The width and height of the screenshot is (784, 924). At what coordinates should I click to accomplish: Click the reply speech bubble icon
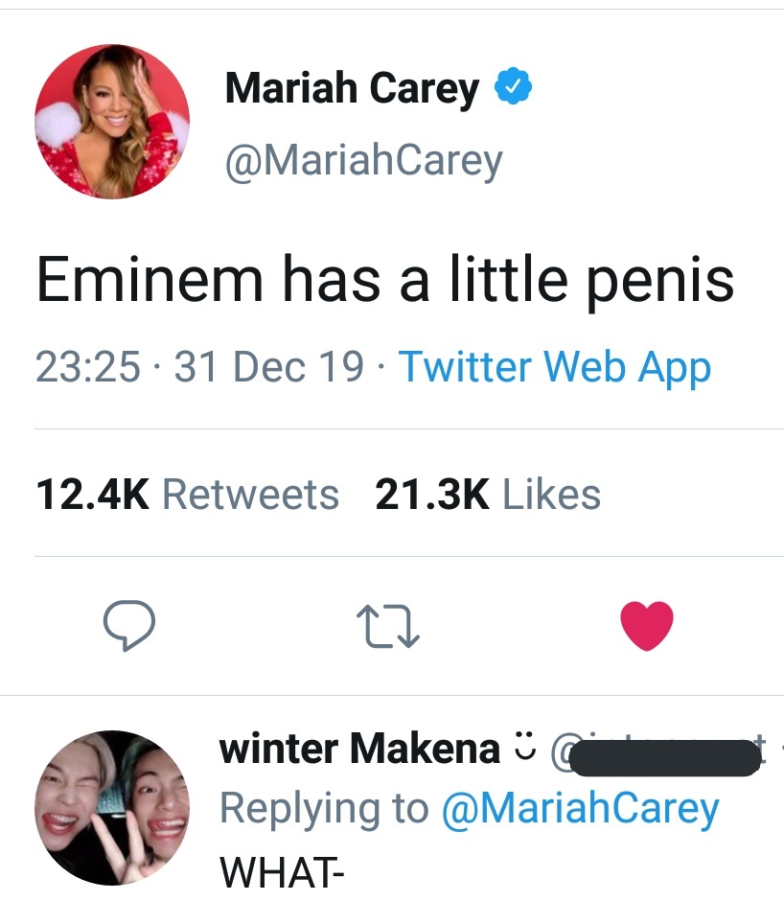(129, 626)
